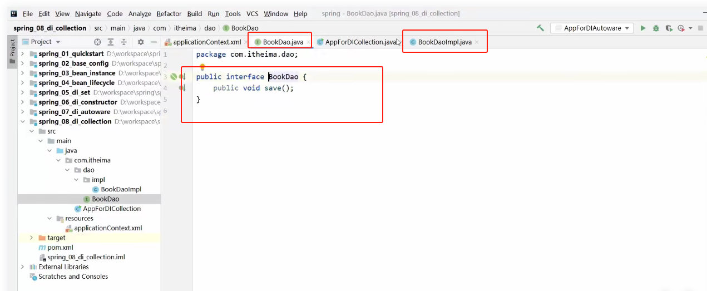
Task: Open the VCS menu
Action: (253, 13)
